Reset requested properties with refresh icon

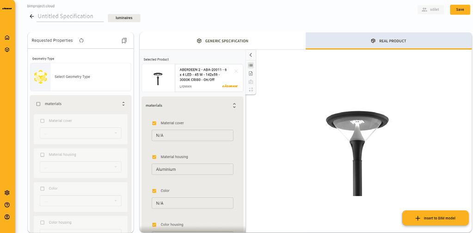click(x=81, y=40)
